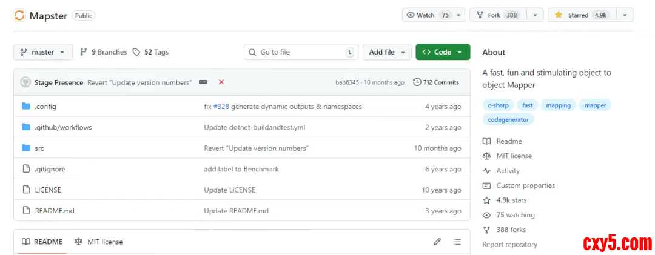Image resolution: width=655 pixels, height=255 pixels.
Task: Click the failed status X icon
Action: tap(221, 82)
